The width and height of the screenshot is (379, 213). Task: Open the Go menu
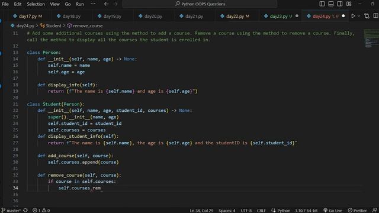pyautogui.click(x=68, y=4)
